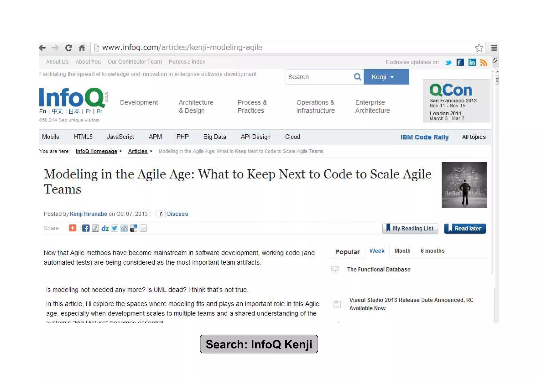Share the article on Facebook
The height and width of the screenshot is (380, 538).
pyautogui.click(x=86, y=228)
